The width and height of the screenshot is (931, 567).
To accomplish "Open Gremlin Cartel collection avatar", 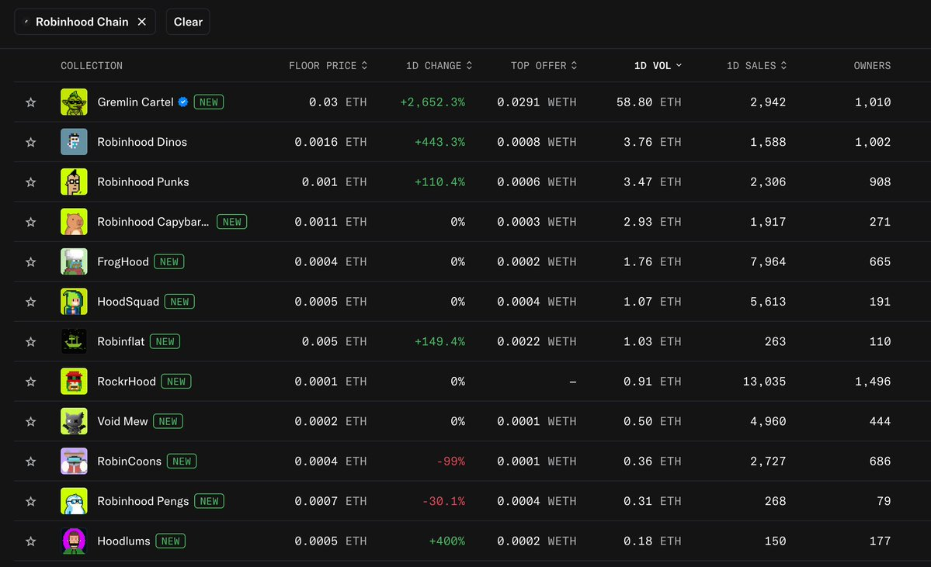I will [74, 102].
